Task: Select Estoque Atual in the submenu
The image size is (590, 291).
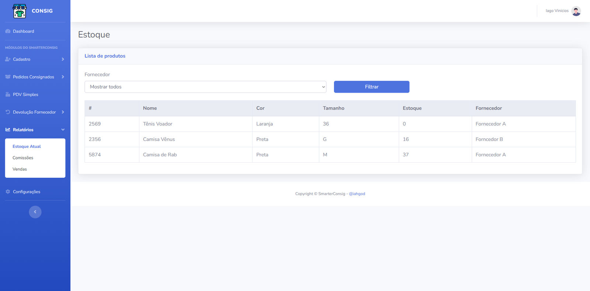Action: click(x=27, y=146)
